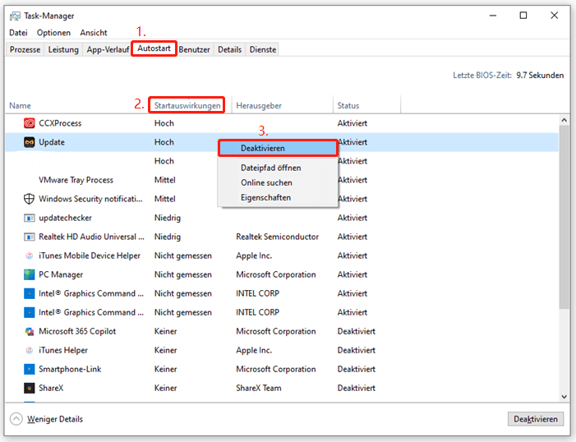Choose Online suchen in context menu
Screen dimensions: 576x442
(278, 182)
